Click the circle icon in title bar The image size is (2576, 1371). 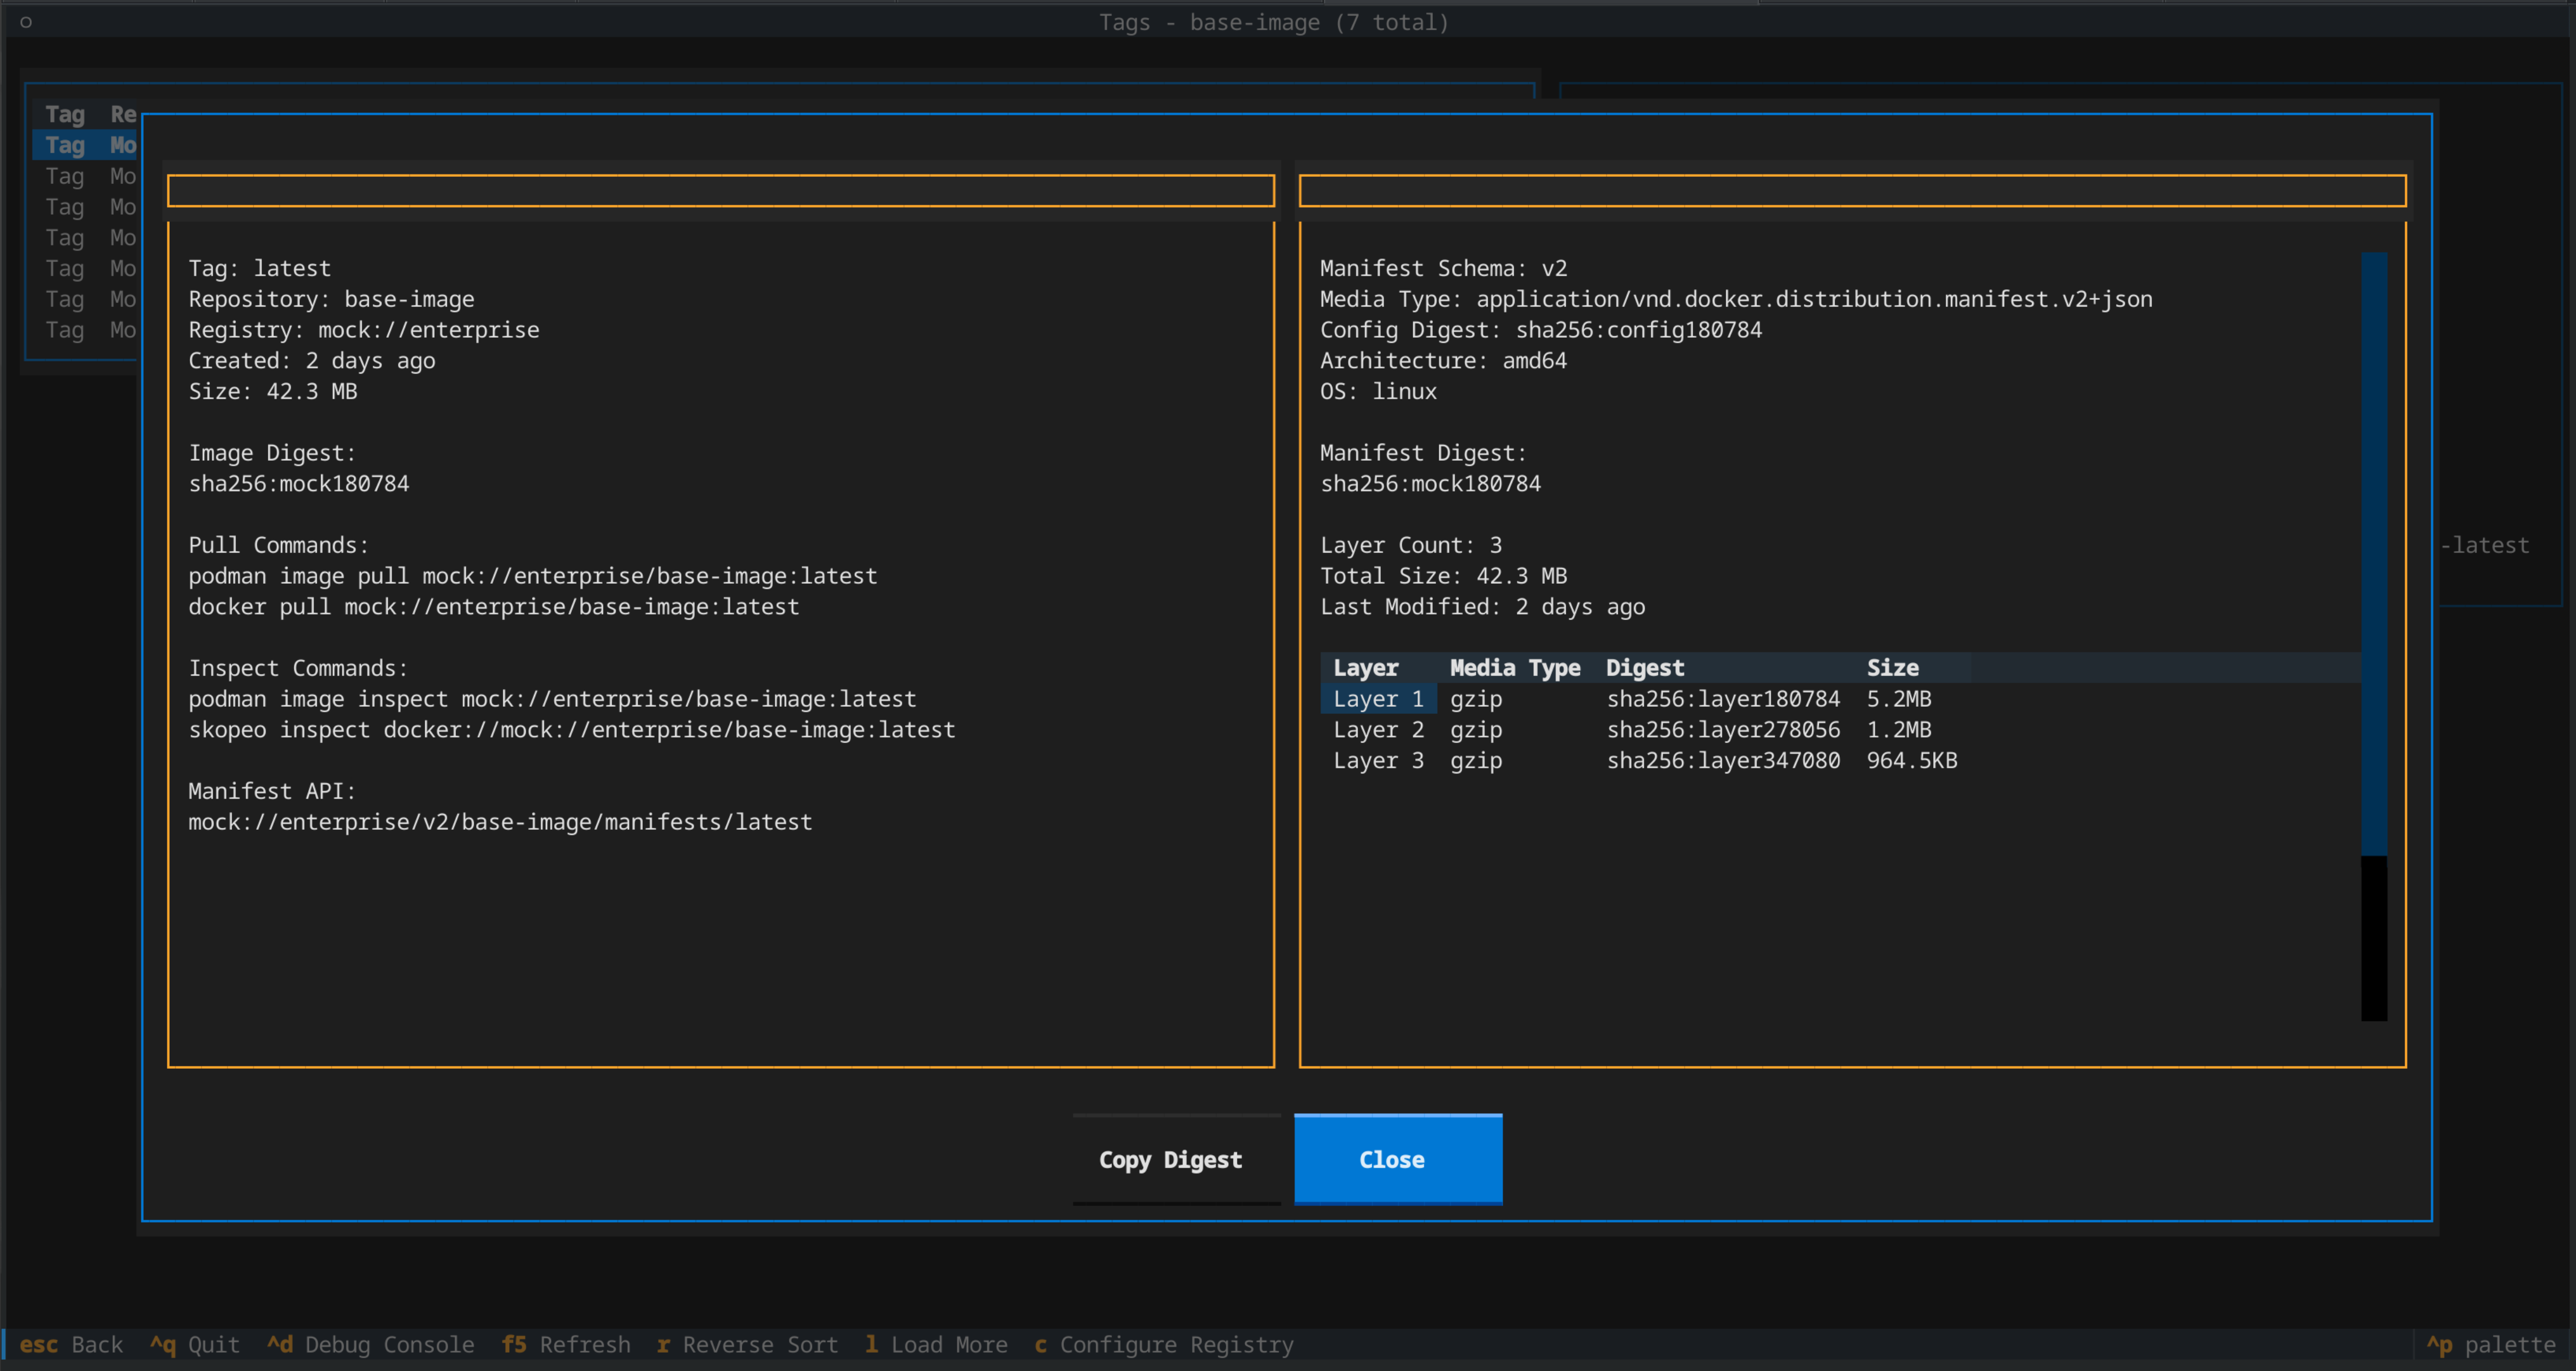(26, 22)
